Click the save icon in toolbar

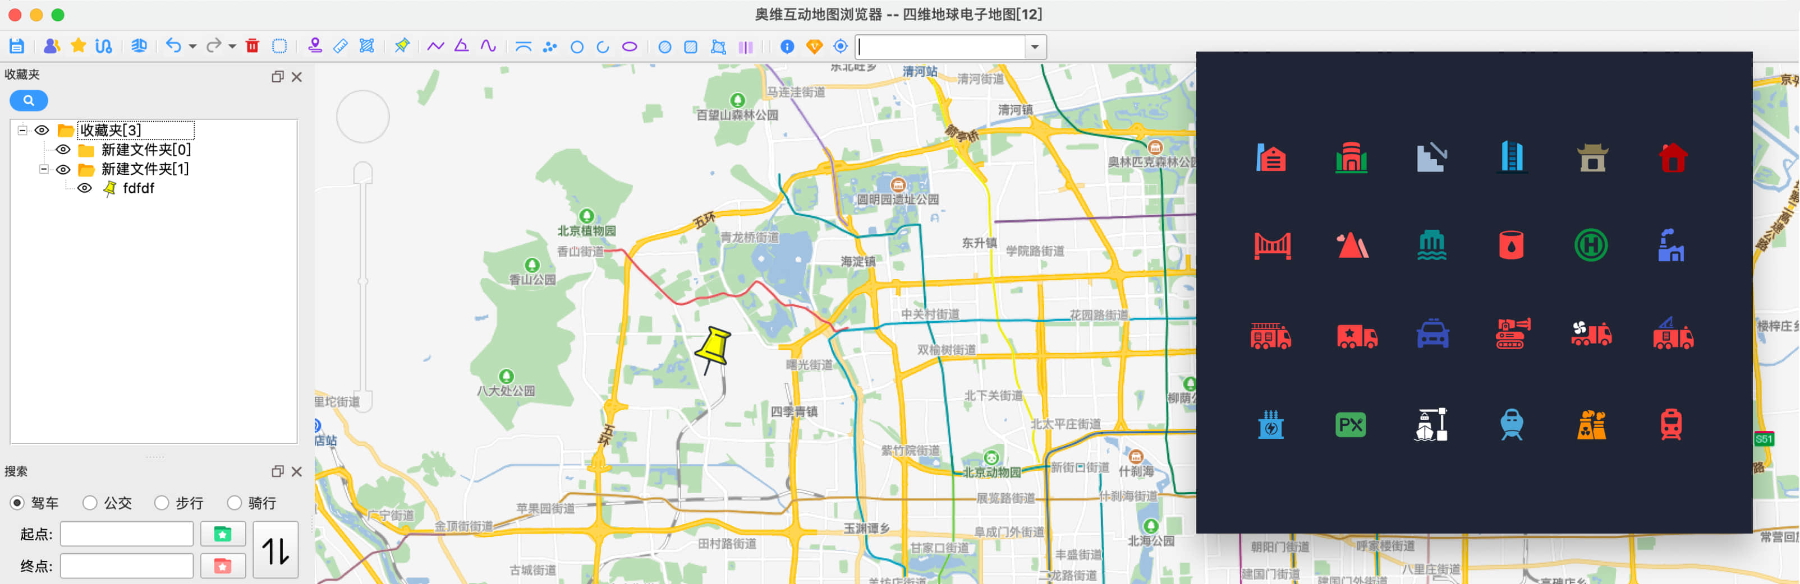tap(17, 47)
